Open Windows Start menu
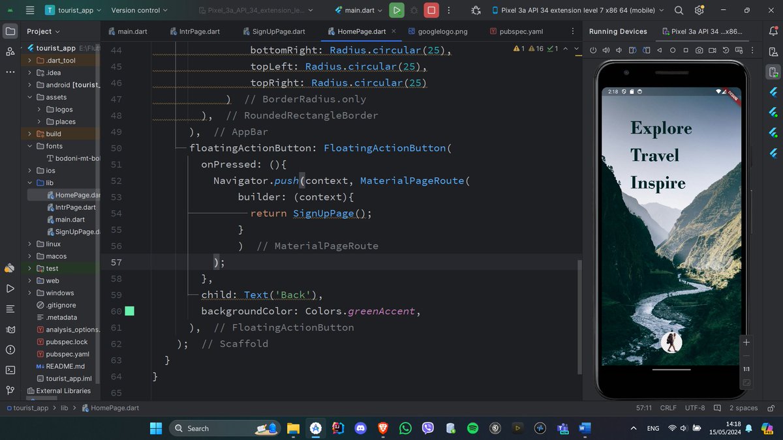Viewport: 783px width, 440px height. [156, 428]
